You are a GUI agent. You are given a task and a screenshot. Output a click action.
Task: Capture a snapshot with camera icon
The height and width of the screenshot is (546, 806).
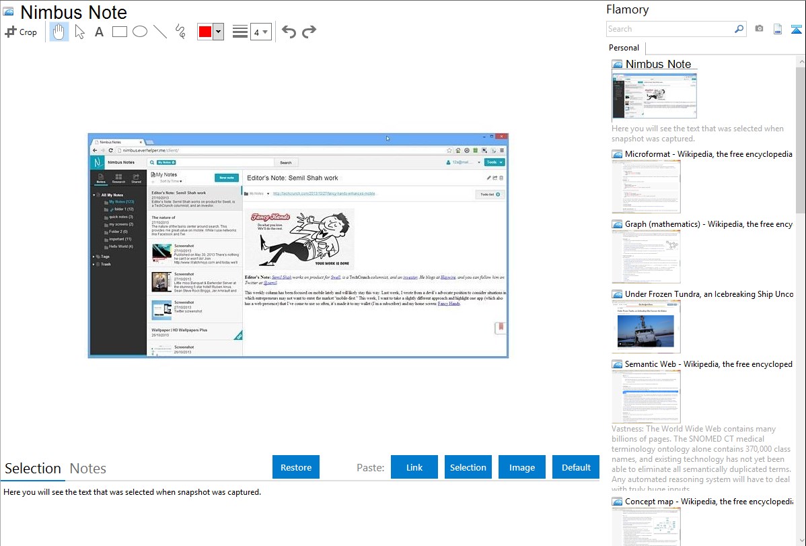[x=759, y=29]
